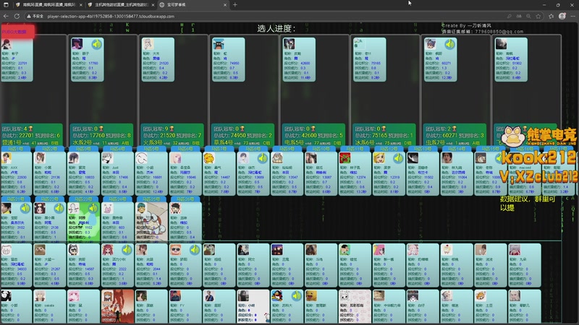The width and height of the screenshot is (579, 325).
Task: Click the zoom magnifier icon in address bar
Action: point(528,16)
